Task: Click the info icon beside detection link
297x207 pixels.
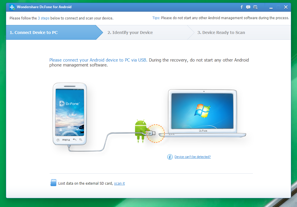Action: [x=170, y=157]
